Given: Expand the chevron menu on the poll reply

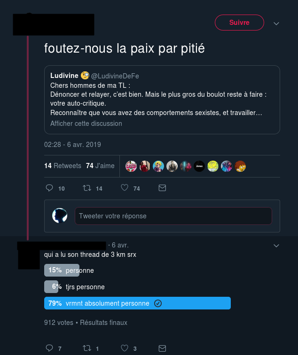Looking at the screenshot, I should 276,246.
